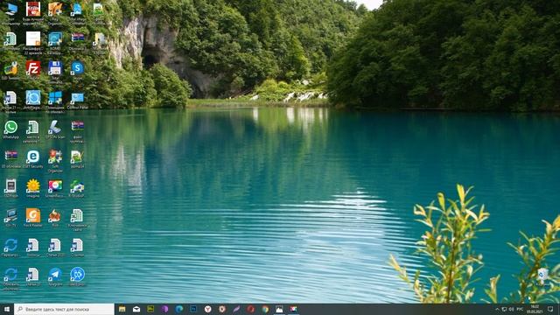Open the colorful screen recorder desktop icon
560x315 pixels.
click(x=55, y=186)
